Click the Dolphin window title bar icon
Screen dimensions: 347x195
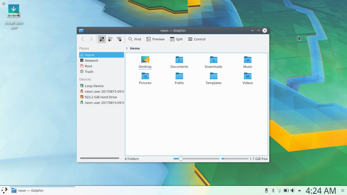(x=81, y=30)
